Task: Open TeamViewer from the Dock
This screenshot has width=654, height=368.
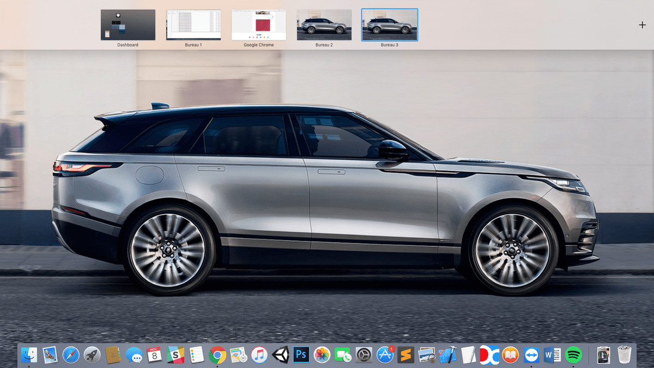Action: (x=531, y=355)
